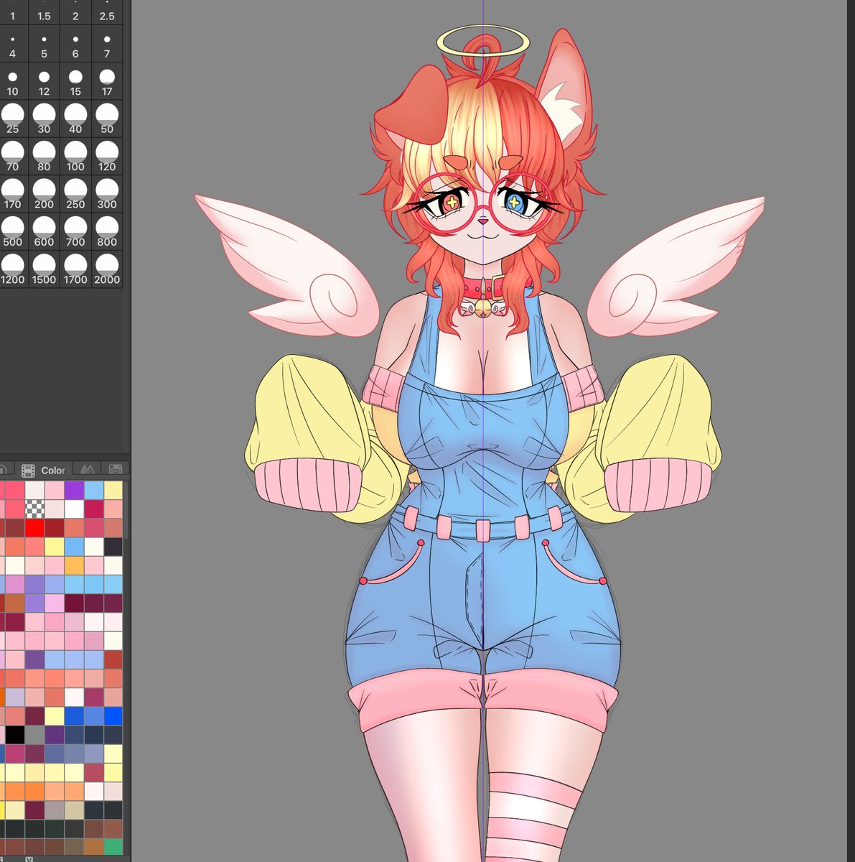Use the 300 brush size preset
Image resolution: width=855 pixels, height=862 pixels.
coord(107,193)
